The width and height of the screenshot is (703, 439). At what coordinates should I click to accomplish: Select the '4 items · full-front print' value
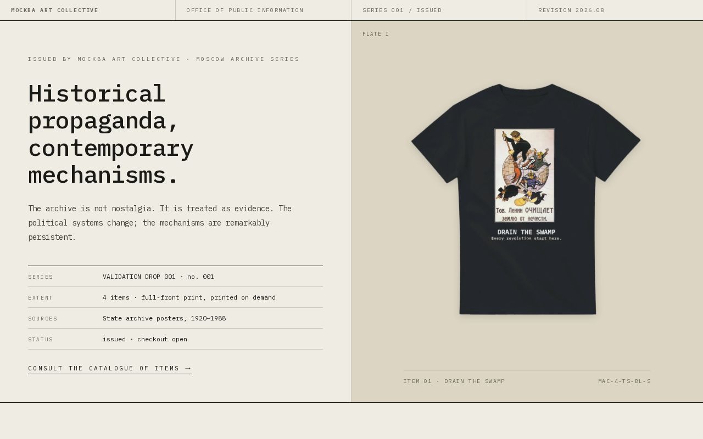click(189, 297)
